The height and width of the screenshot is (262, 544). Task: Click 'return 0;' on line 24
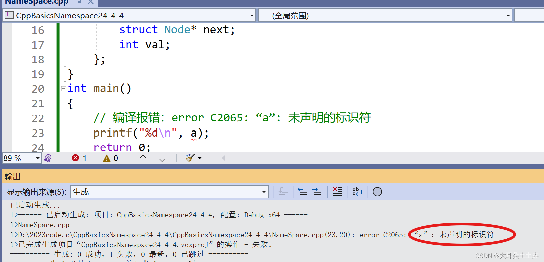[122, 147]
